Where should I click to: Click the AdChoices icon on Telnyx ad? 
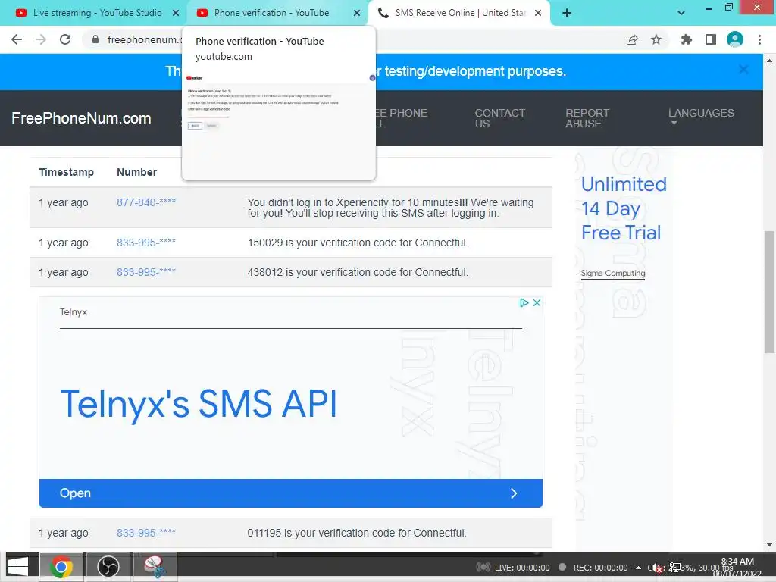[x=524, y=302]
